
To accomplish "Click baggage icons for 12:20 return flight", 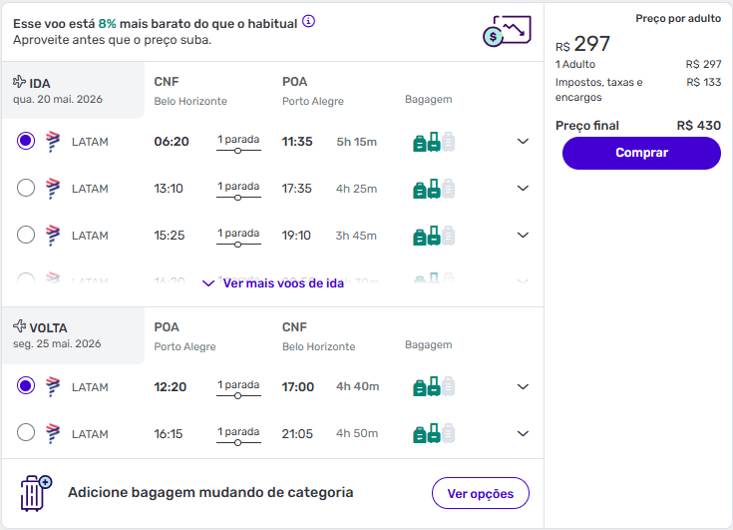I will (434, 387).
